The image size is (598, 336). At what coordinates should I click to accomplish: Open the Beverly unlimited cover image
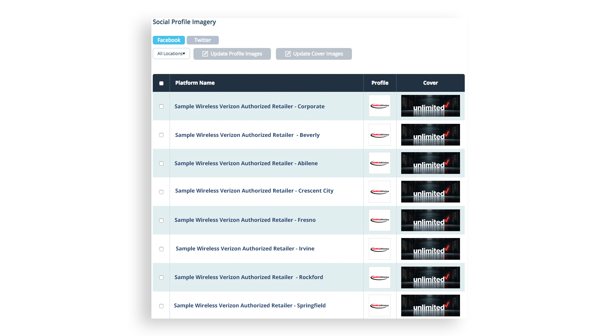430,135
